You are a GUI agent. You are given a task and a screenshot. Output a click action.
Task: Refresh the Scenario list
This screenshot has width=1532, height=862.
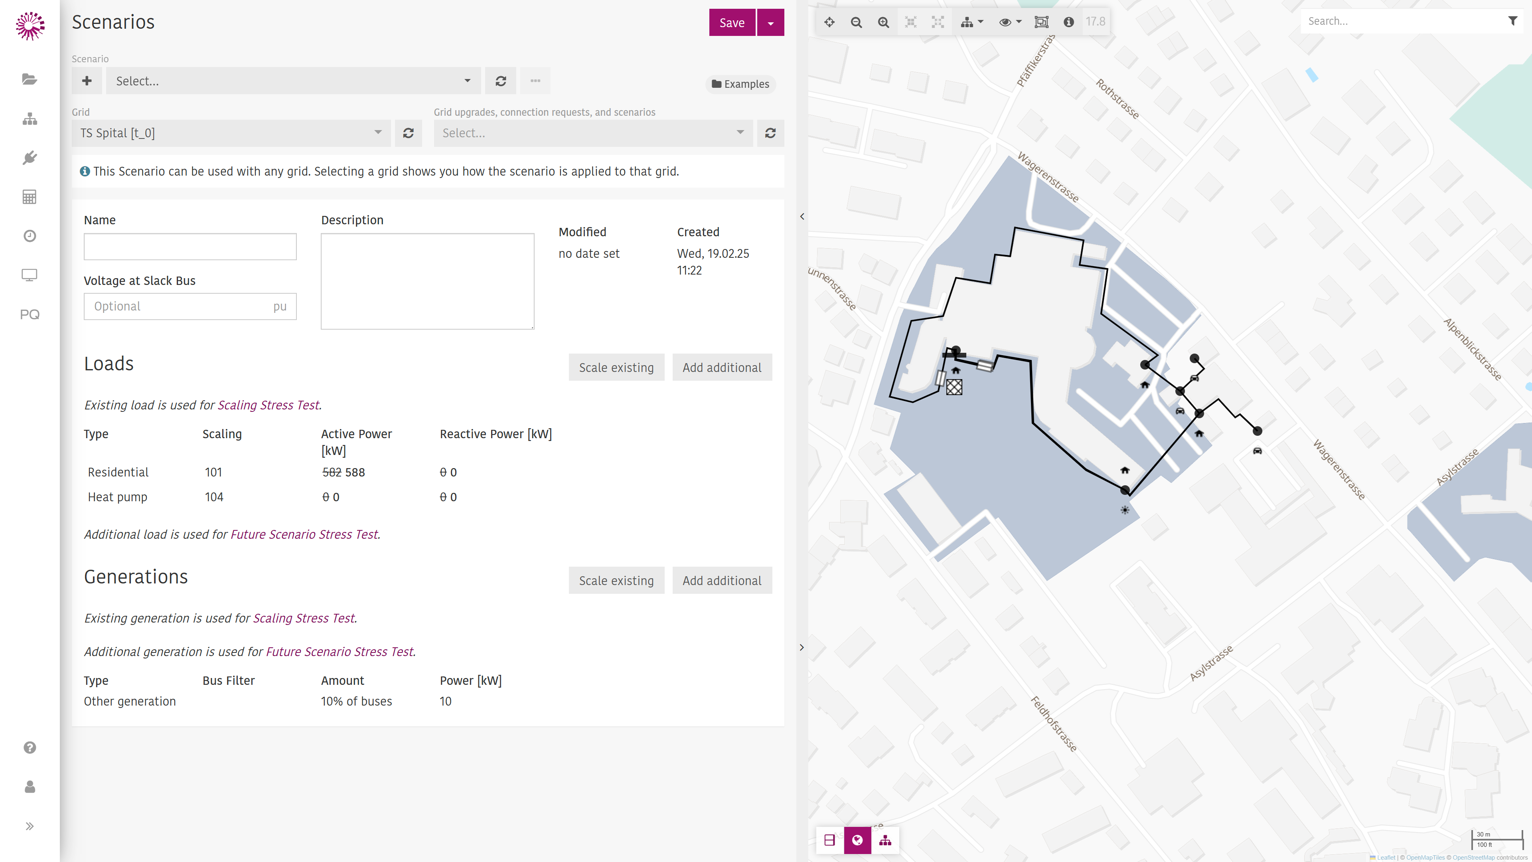501,81
